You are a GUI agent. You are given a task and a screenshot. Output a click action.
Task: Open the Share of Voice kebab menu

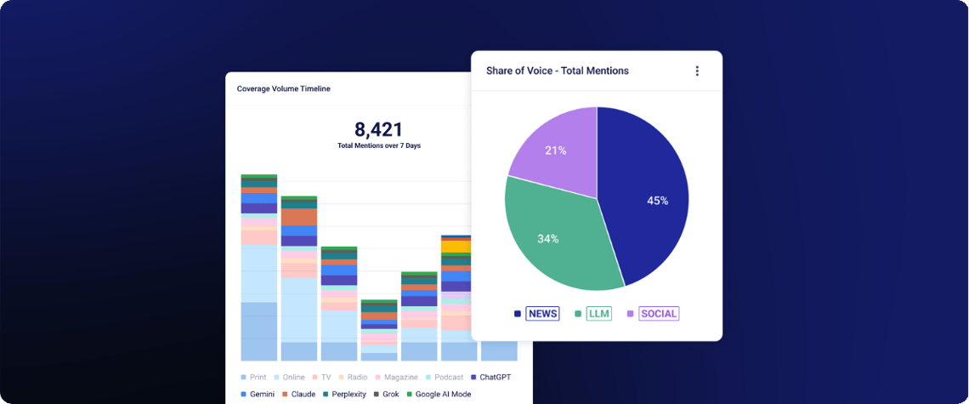[697, 71]
